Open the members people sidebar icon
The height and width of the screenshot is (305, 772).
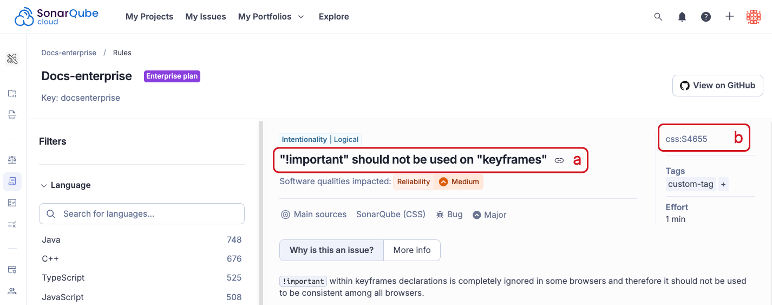(12, 291)
